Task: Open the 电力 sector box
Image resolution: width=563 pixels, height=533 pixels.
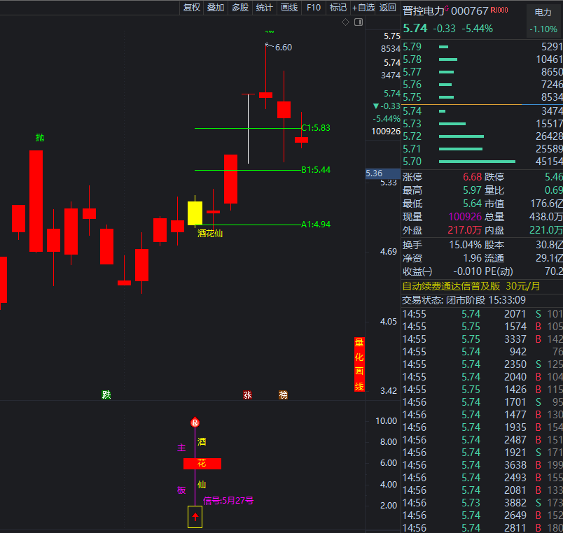Action: pyautogui.click(x=543, y=20)
